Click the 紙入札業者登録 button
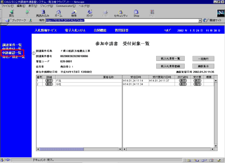This screenshot has height=163, width=225. pos(170,66)
